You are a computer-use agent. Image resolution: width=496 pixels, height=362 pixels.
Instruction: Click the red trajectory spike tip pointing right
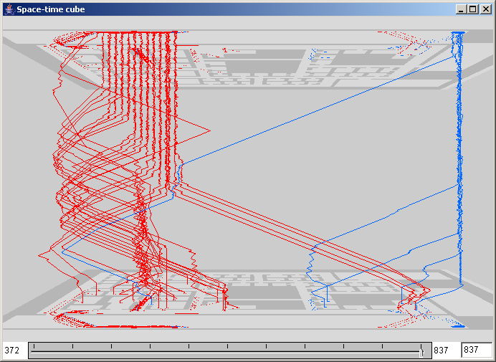[x=209, y=130]
